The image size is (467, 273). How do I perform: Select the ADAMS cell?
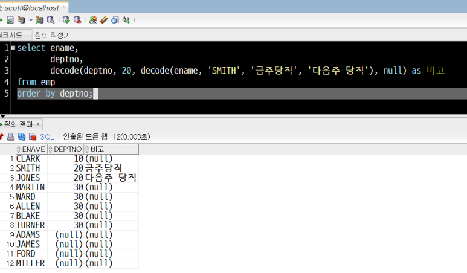[31, 234]
